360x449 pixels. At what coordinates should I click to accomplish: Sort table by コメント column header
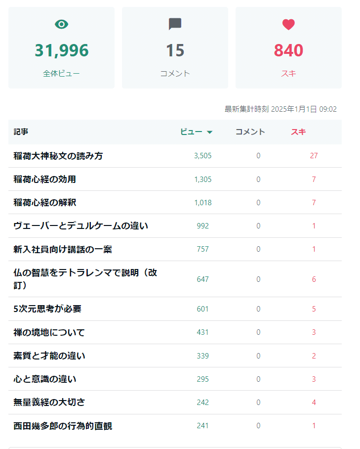[250, 132]
